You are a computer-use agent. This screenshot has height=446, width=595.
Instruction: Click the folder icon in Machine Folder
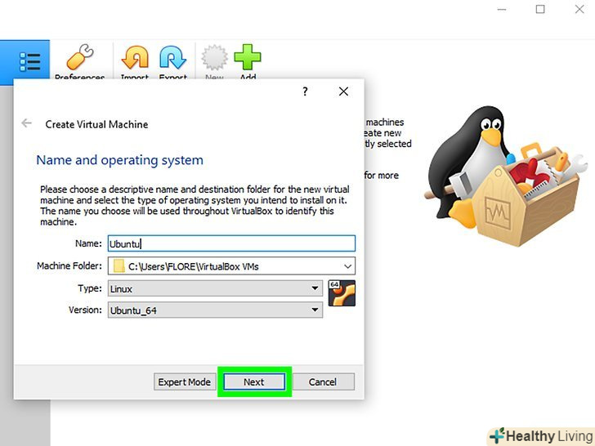119,266
